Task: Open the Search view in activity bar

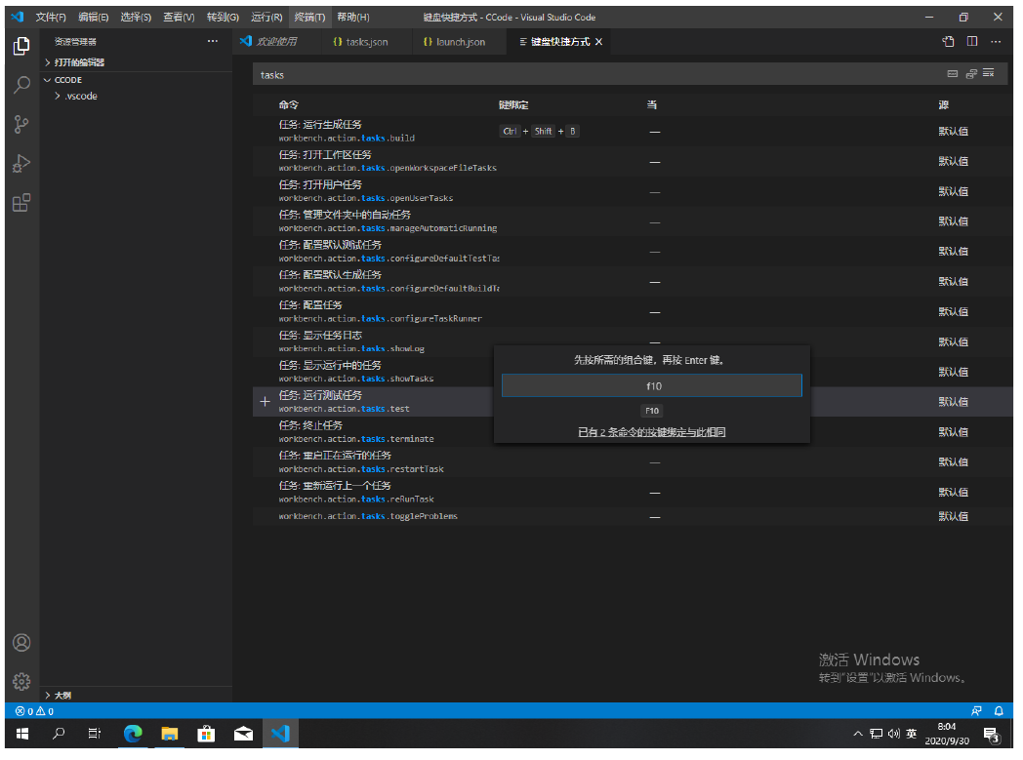Action: click(x=21, y=85)
